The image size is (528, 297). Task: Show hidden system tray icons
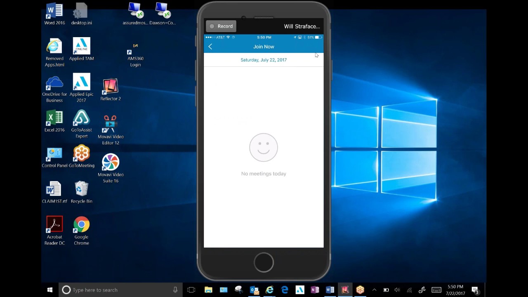[374, 290]
